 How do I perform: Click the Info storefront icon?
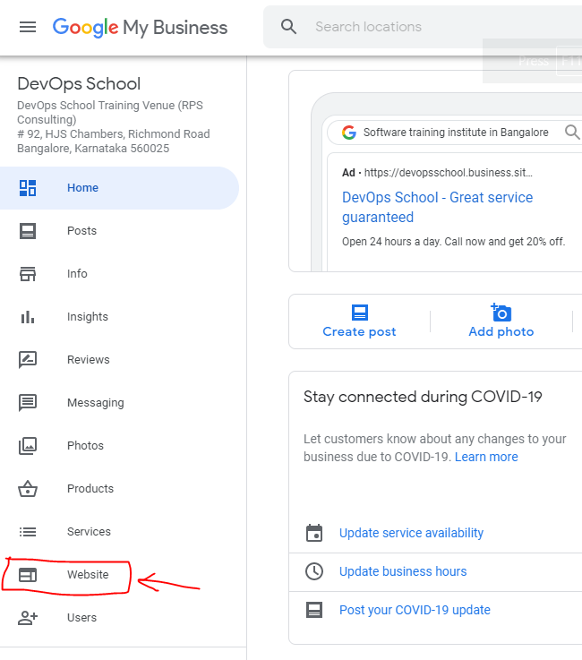click(28, 274)
